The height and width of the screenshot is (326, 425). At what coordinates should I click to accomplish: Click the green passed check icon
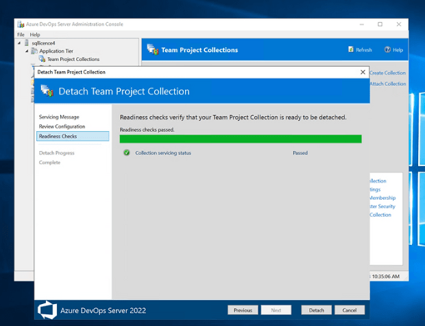tap(127, 152)
